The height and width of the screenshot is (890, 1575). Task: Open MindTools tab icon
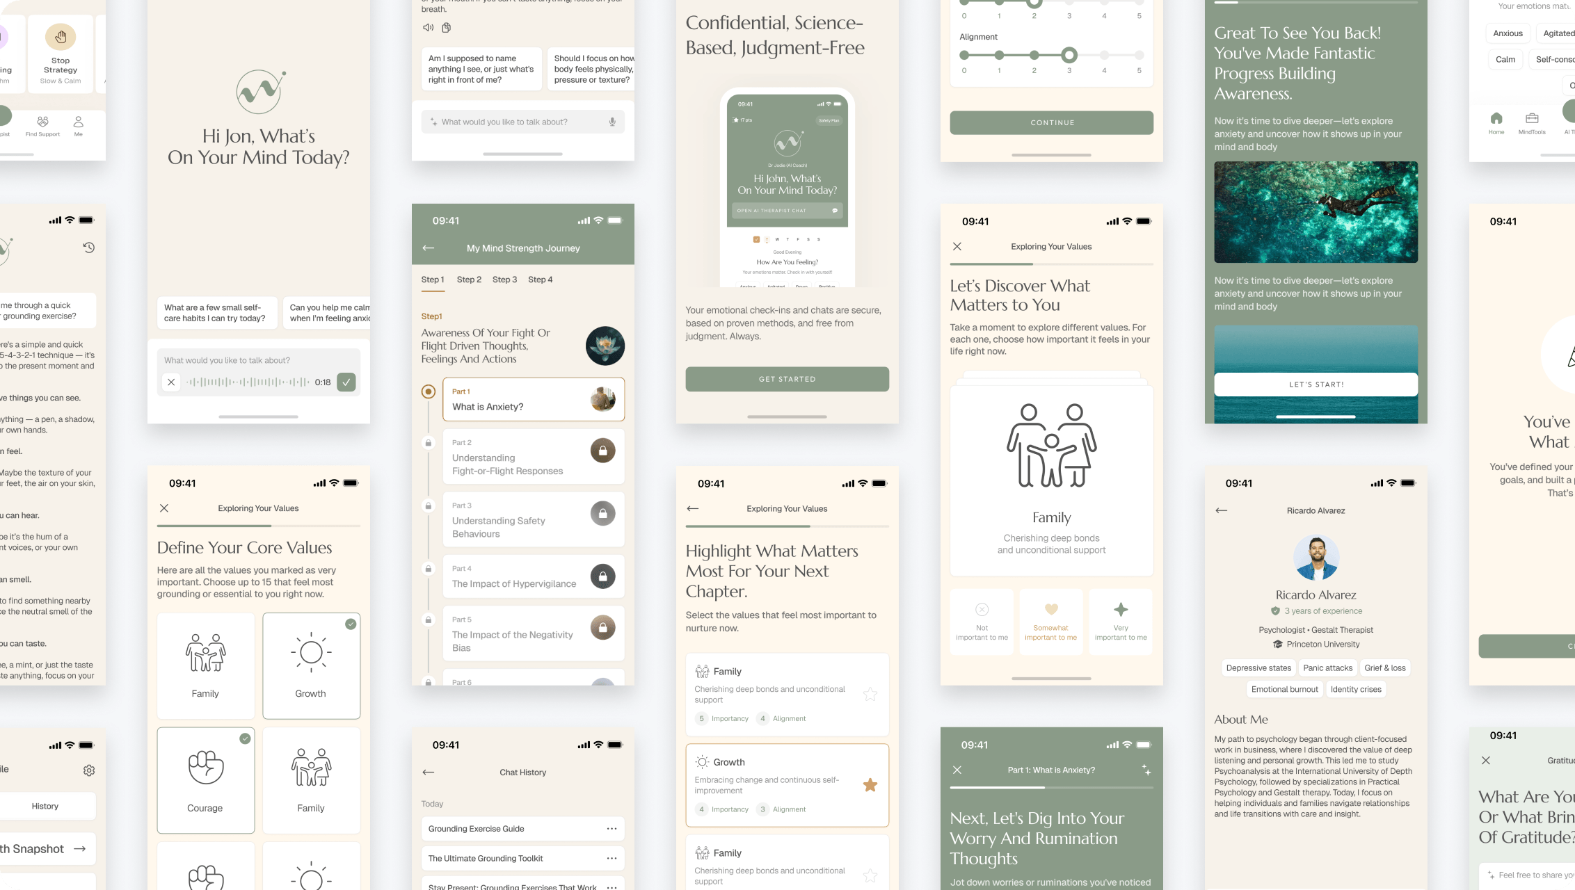[1532, 118]
